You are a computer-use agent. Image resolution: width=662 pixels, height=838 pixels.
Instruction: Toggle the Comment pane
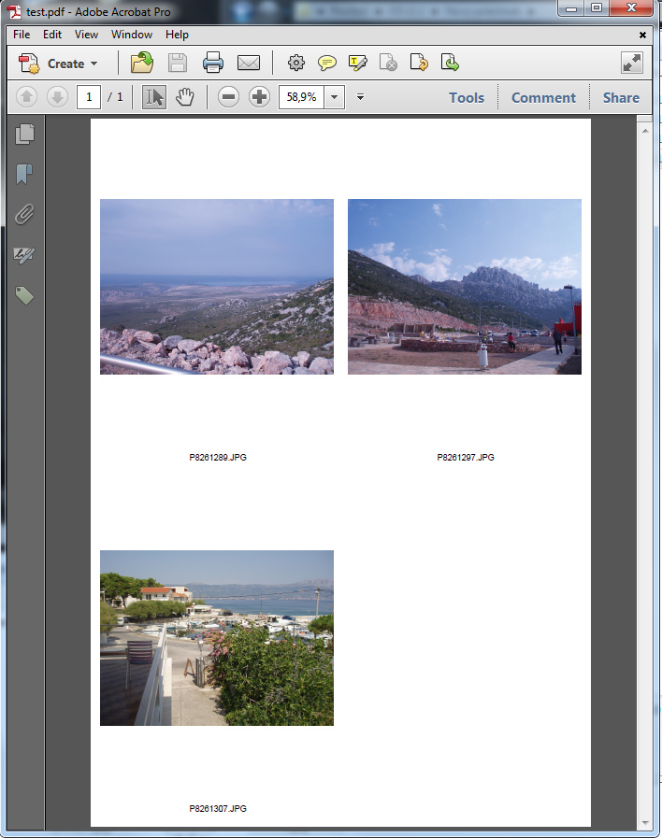543,98
